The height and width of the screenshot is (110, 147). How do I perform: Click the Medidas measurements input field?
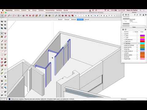[136, 99]
